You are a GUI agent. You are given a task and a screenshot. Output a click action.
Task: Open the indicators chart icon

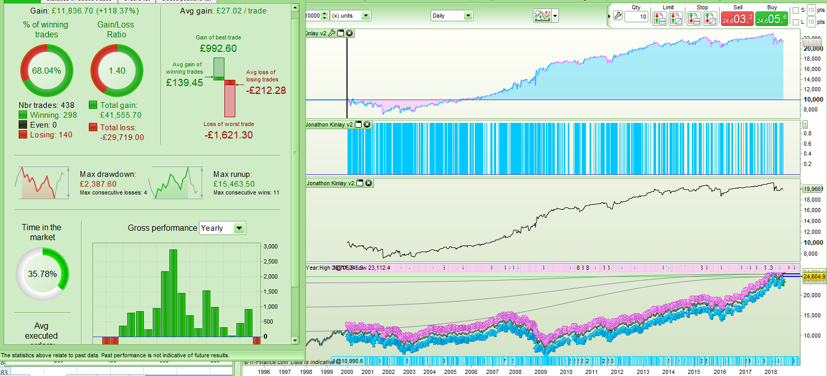tap(542, 16)
